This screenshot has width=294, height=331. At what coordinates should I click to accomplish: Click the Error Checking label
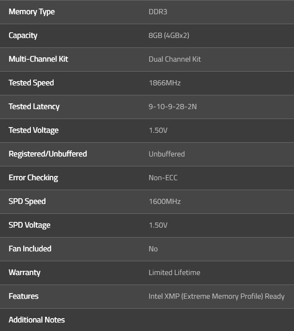coord(33,178)
